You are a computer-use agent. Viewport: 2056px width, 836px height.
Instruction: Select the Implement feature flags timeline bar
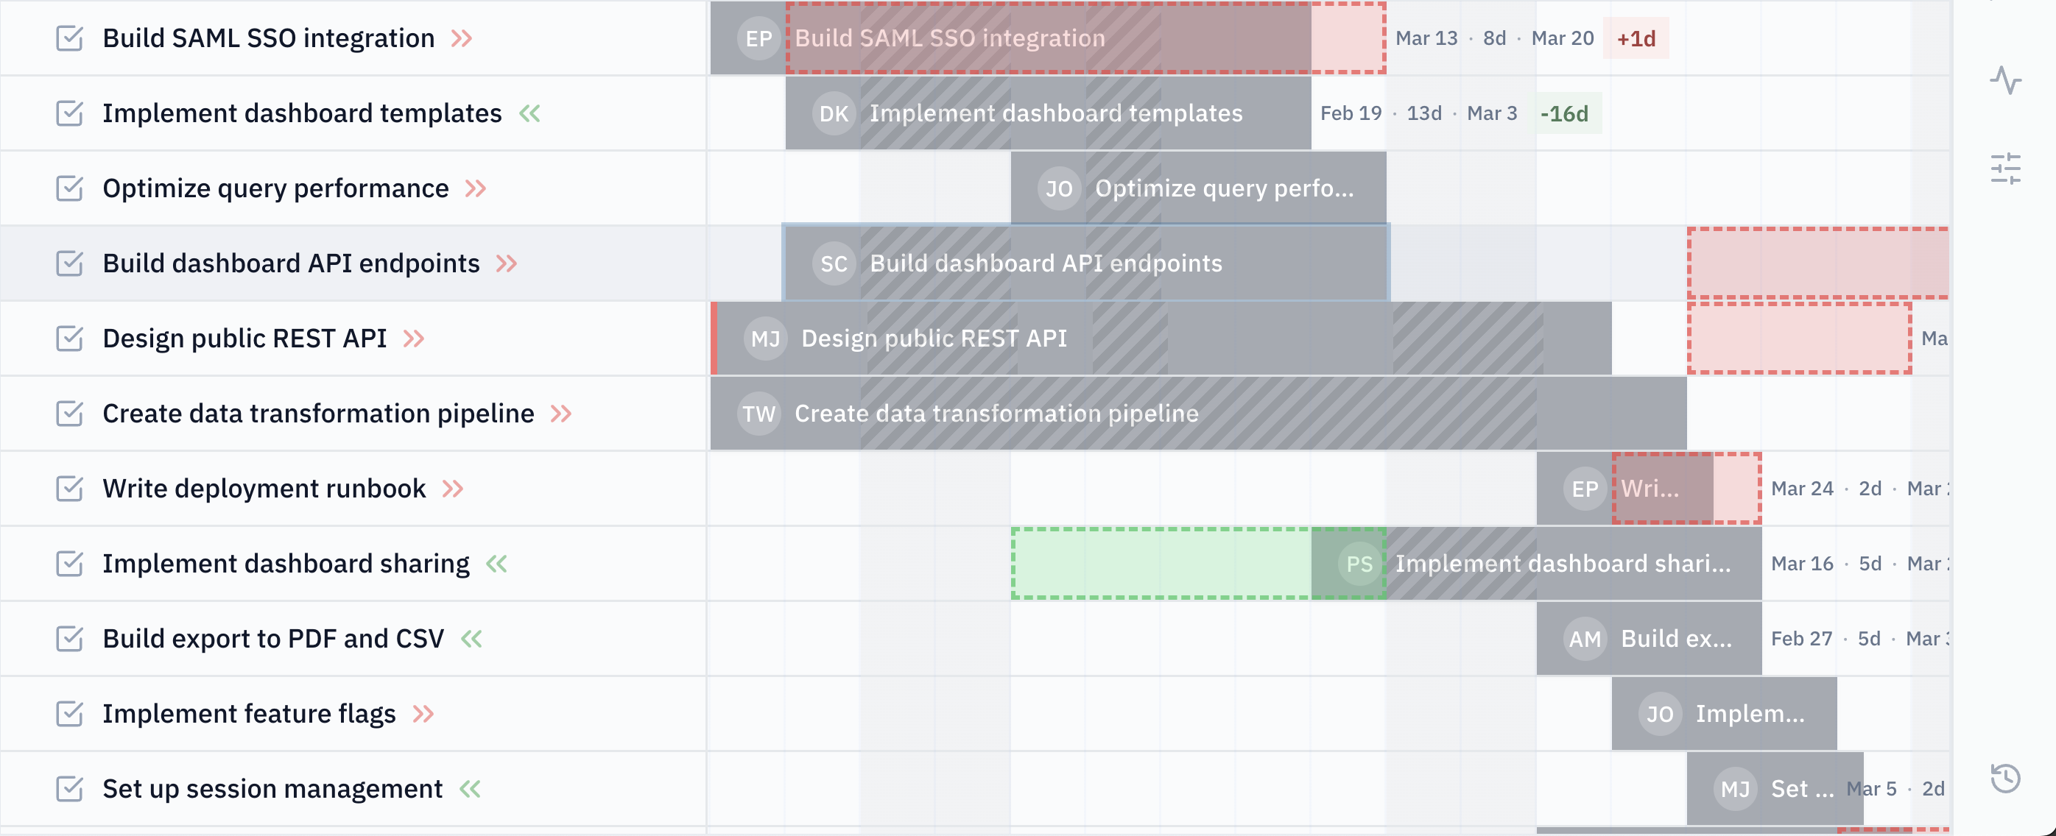pyautogui.click(x=1748, y=713)
